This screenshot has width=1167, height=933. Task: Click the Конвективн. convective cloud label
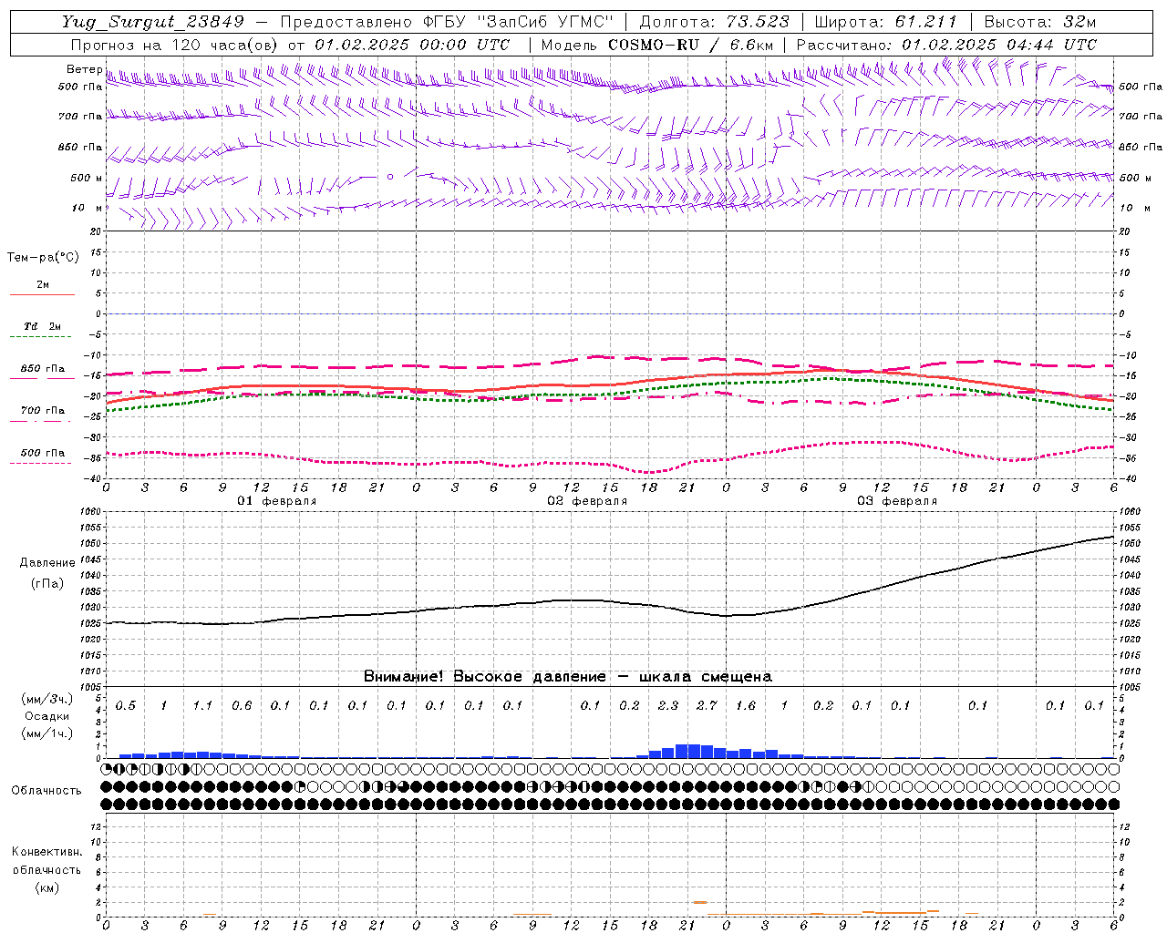click(46, 852)
